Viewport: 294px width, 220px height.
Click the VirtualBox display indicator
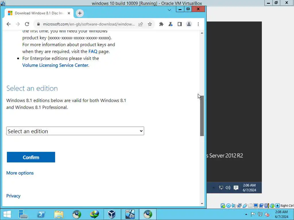(256, 206)
